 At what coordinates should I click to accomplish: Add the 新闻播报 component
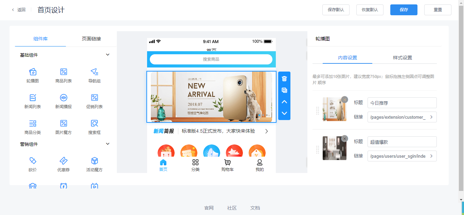pos(64,101)
